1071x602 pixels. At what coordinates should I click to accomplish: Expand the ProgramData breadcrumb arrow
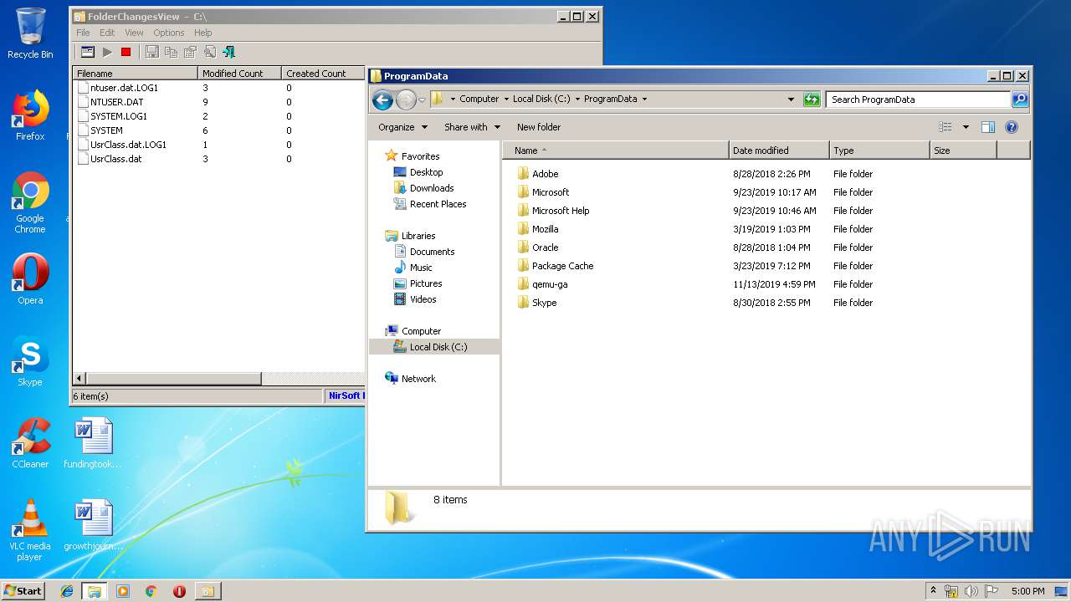(644, 99)
